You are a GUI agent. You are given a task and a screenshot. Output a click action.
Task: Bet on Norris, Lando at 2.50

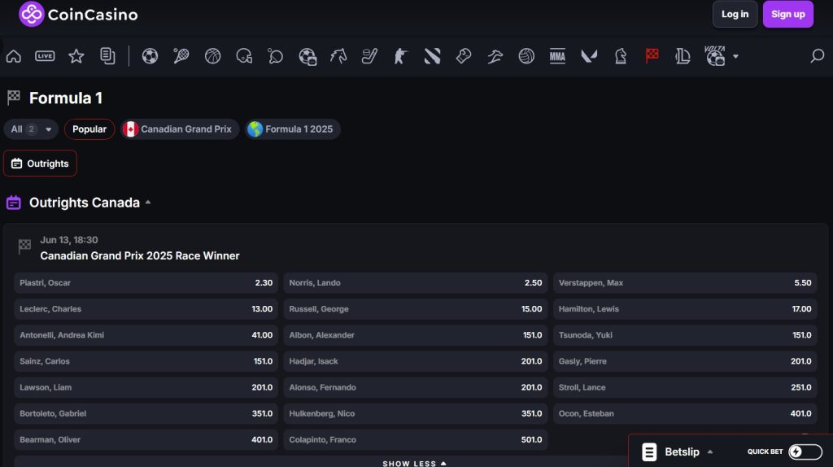pyautogui.click(x=416, y=282)
